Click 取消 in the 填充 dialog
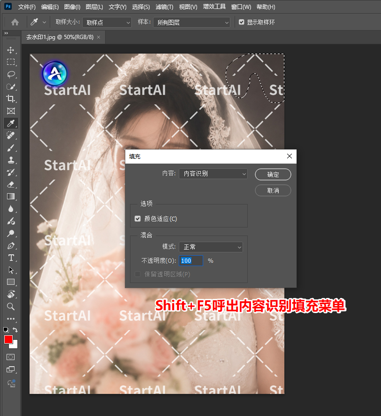The image size is (381, 416). 273,190
